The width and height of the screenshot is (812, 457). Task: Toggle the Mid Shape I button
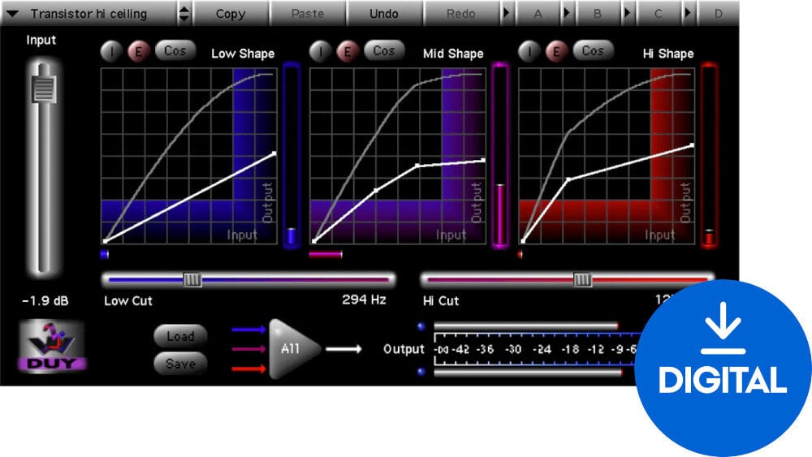coord(321,51)
